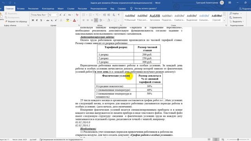Switch to print layout view

216,139
